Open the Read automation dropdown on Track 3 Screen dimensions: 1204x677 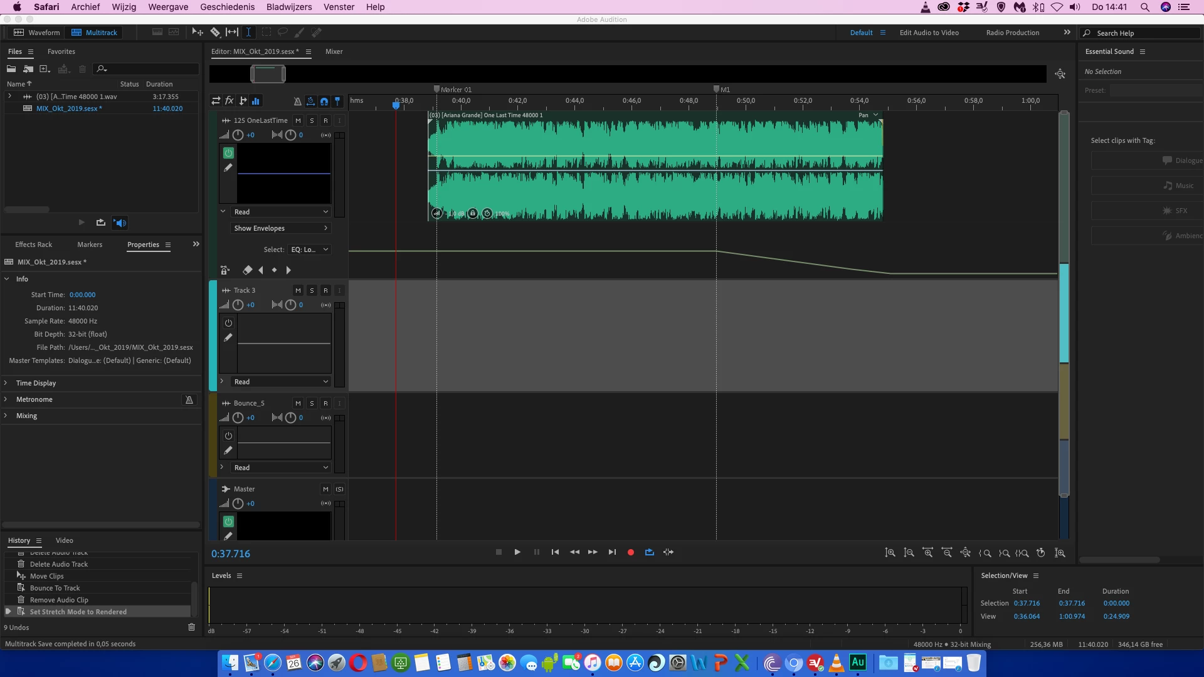[x=280, y=382]
